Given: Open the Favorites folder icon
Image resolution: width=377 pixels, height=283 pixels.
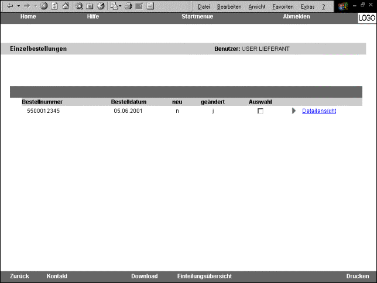Looking at the screenshot, I should point(90,6).
